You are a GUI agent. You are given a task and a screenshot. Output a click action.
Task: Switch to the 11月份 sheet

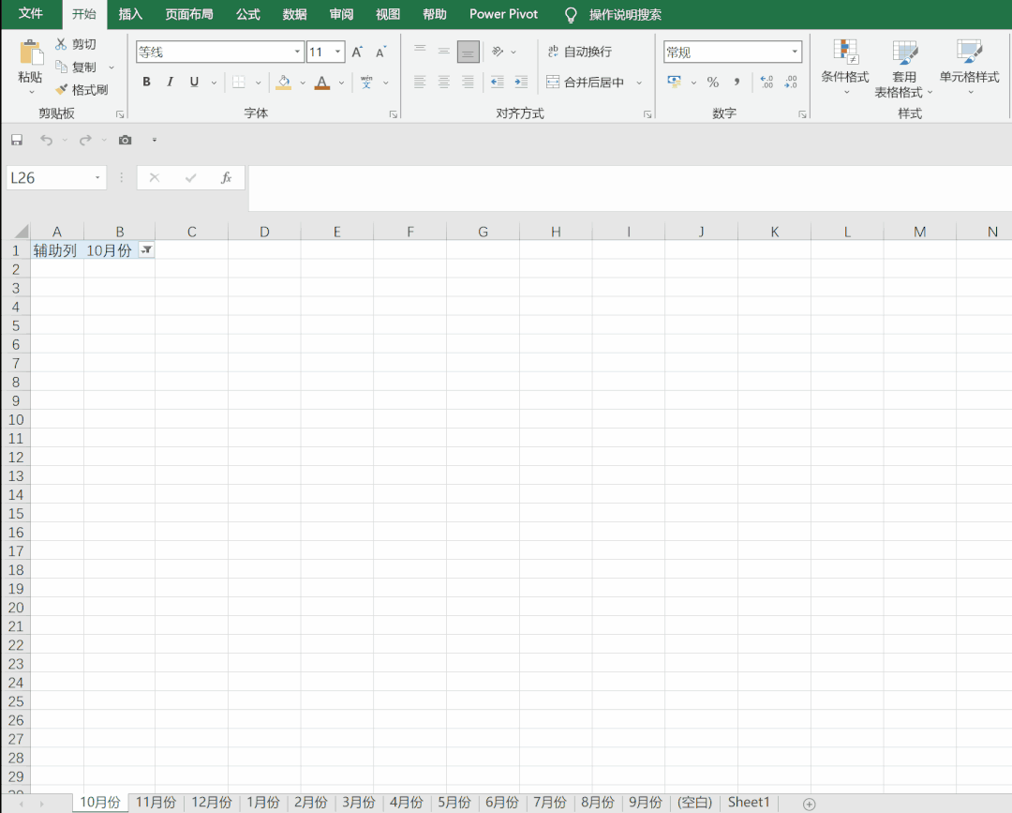pos(156,802)
